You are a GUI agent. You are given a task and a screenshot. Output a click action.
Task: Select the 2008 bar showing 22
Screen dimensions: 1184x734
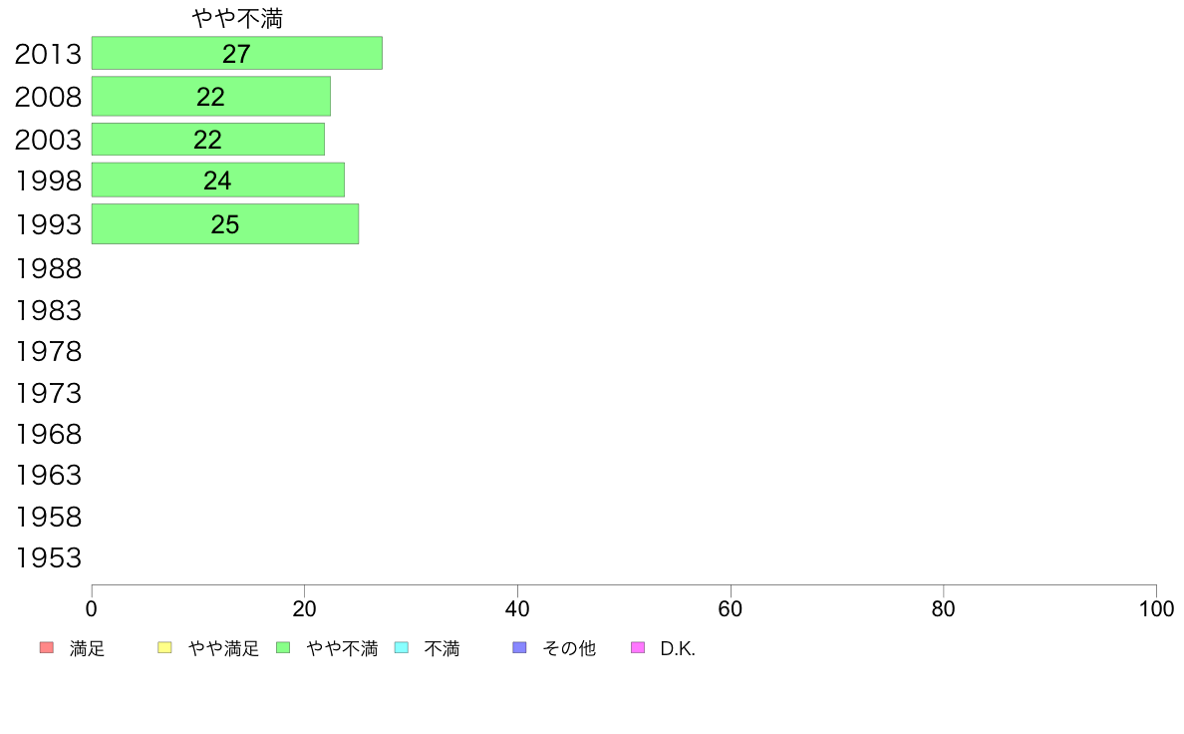pos(211,96)
